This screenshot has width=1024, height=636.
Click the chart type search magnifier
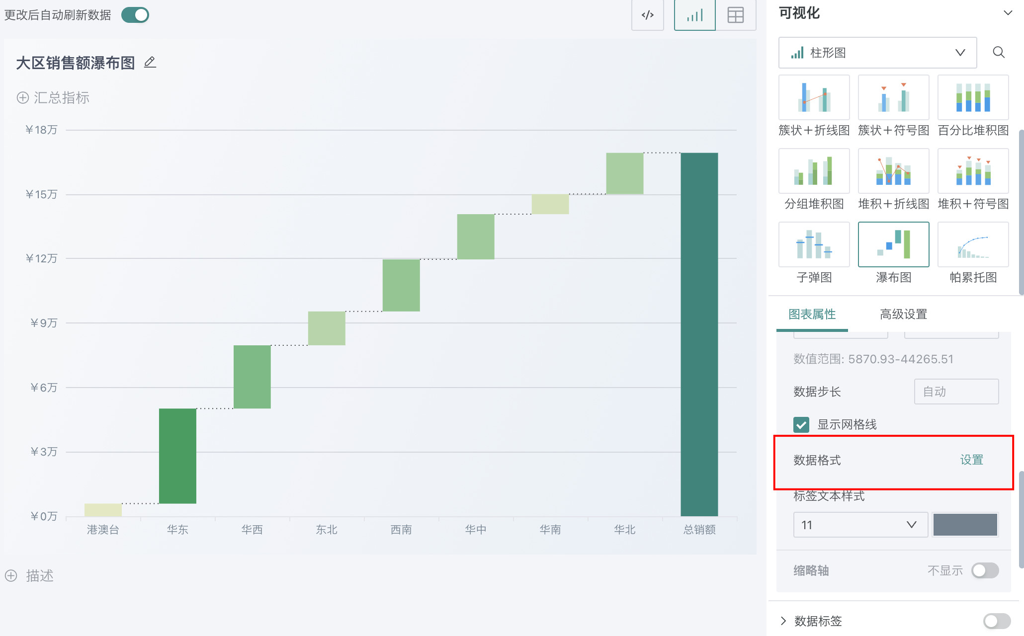click(x=998, y=52)
